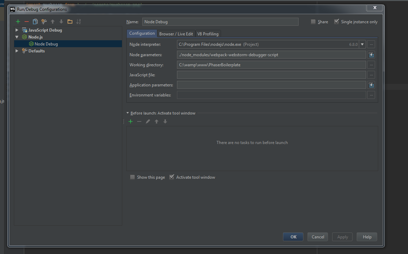Click the Node parameters text field
408x254 pixels.
(272, 55)
